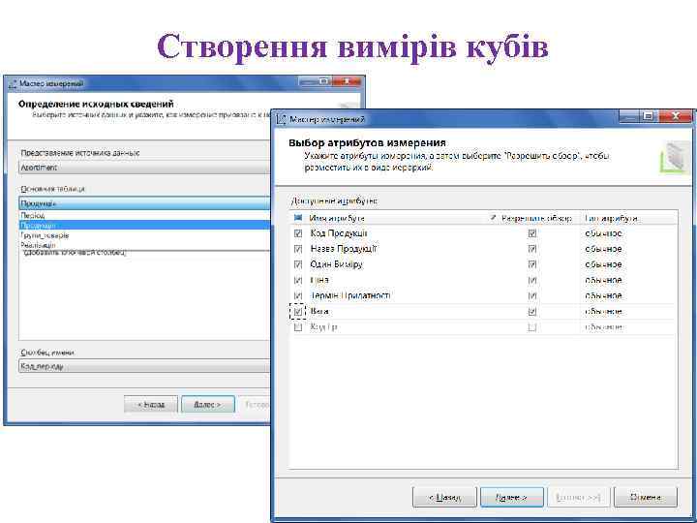Open attribute type обычное for Вага

point(604,311)
